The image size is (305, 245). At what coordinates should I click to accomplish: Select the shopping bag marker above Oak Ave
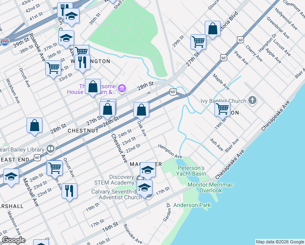141,110
